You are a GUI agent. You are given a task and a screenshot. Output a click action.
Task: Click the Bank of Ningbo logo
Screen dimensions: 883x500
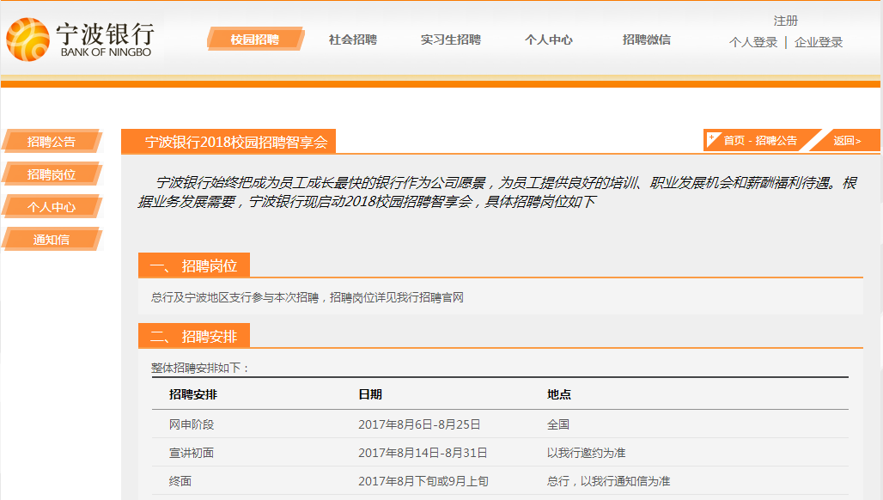pyautogui.click(x=79, y=40)
